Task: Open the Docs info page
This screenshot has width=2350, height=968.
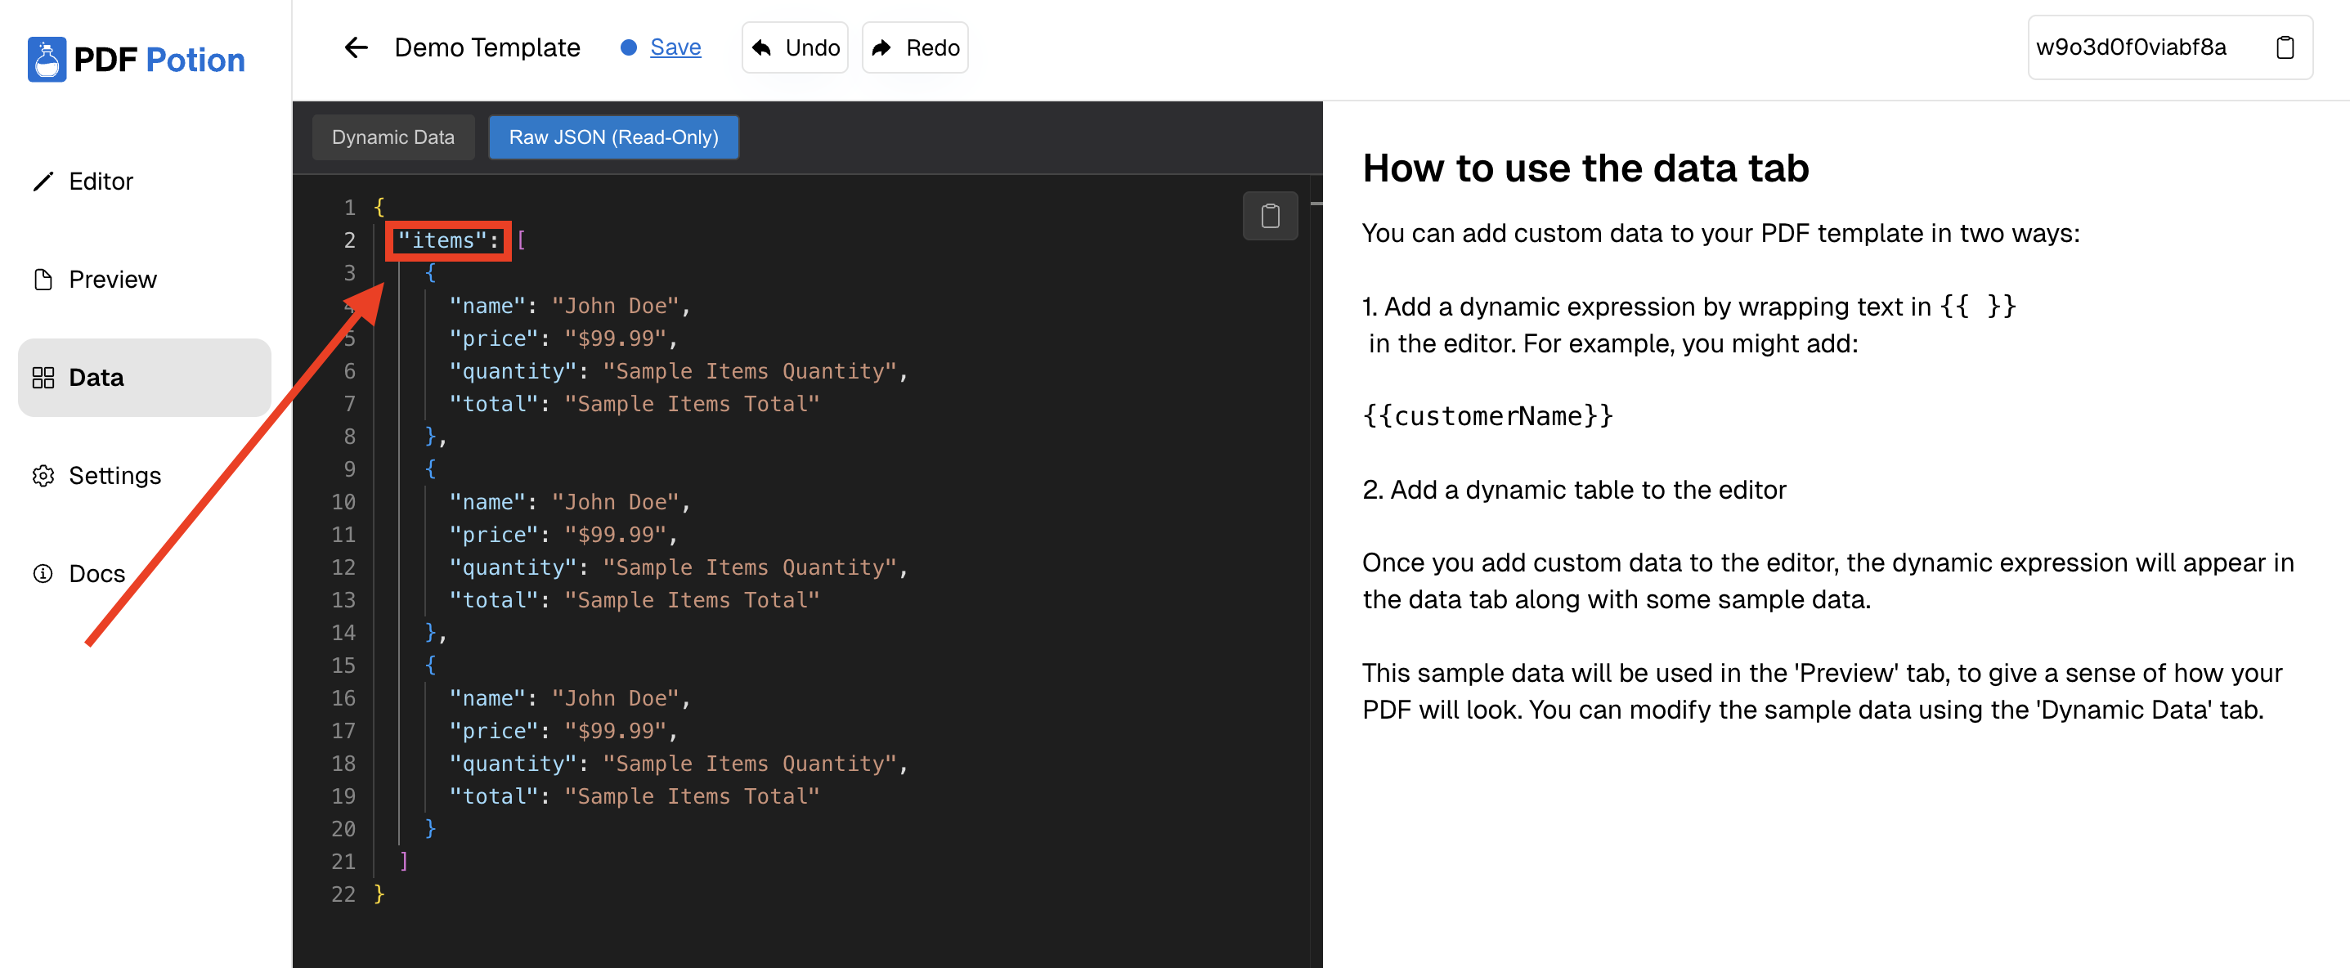Action: click(x=96, y=573)
